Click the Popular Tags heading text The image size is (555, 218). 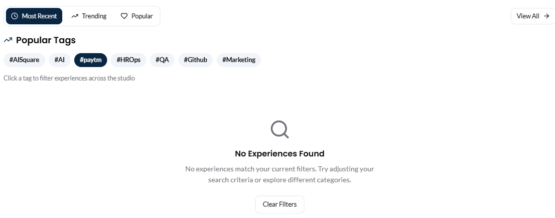pyautogui.click(x=46, y=40)
